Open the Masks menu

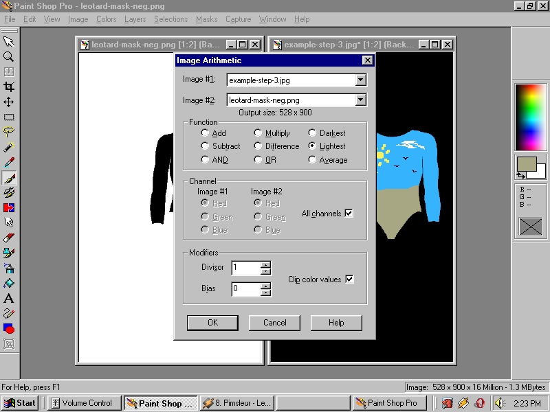tap(207, 19)
